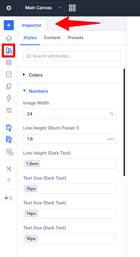Click the four squares grid view icon

(72, 8)
